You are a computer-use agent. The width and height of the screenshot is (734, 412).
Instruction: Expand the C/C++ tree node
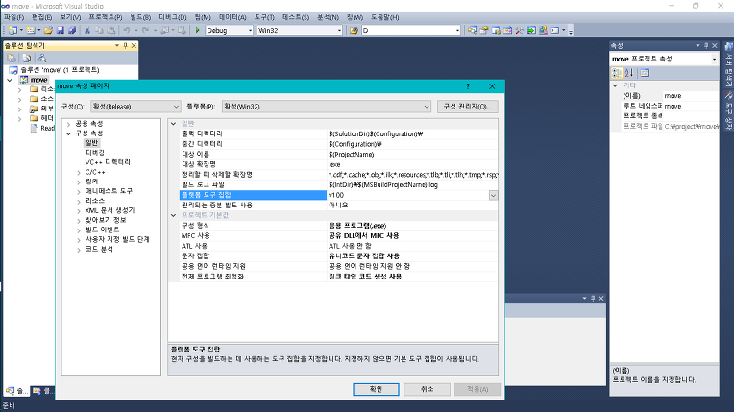[79, 173]
